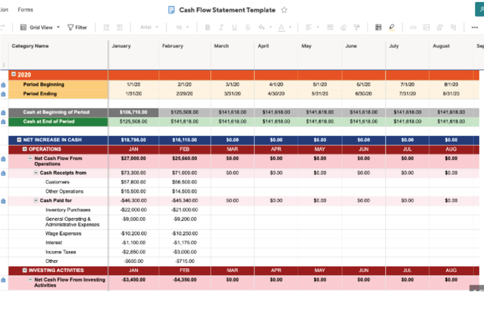
Task: Toggle underline formatting
Action: coord(235,27)
